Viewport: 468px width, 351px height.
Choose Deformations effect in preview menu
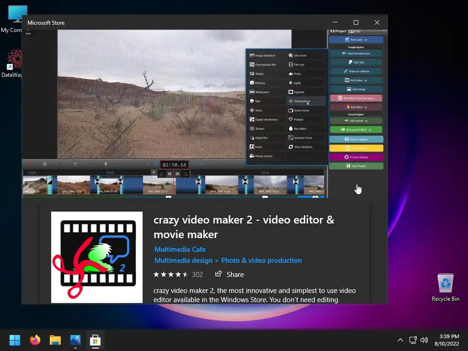tap(306, 101)
